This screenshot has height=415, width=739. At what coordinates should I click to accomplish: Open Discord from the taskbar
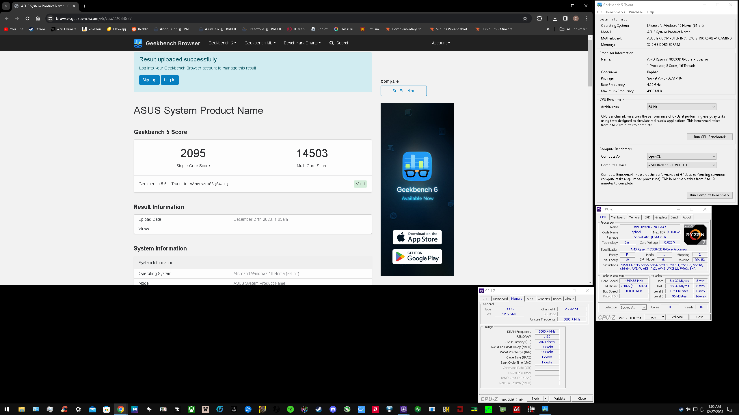coord(333,409)
